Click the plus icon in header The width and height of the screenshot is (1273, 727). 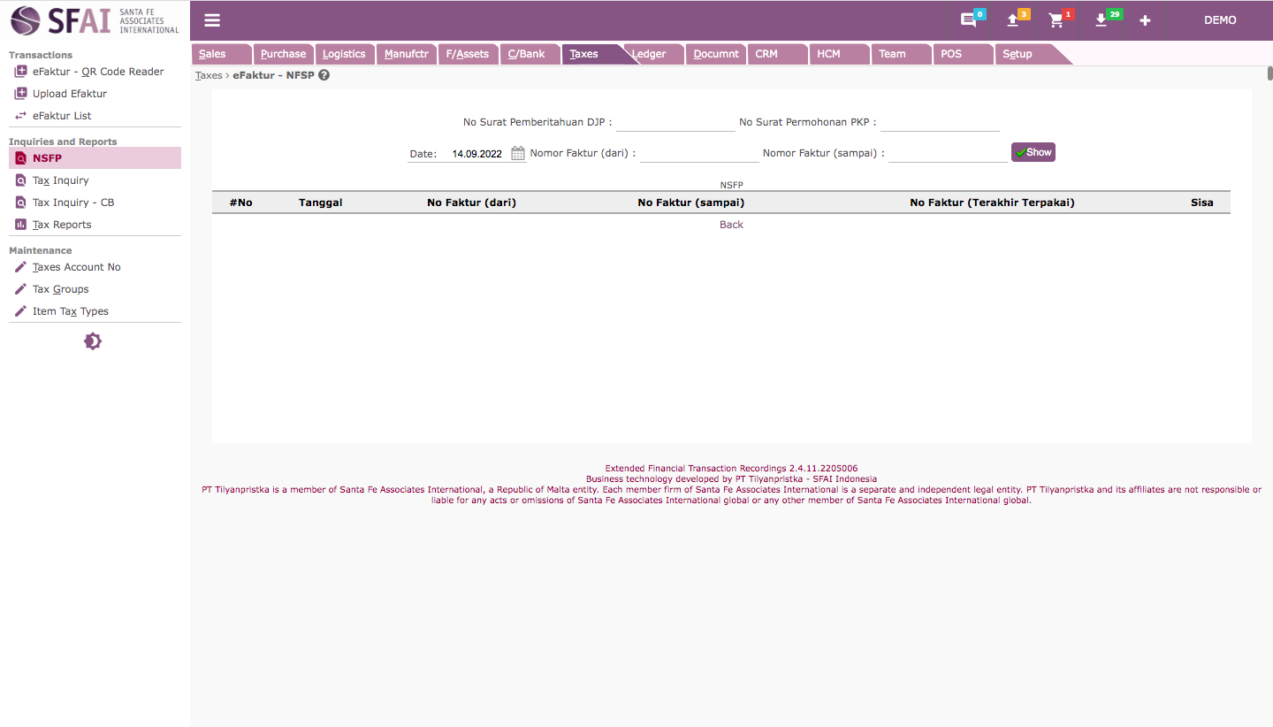tap(1145, 20)
